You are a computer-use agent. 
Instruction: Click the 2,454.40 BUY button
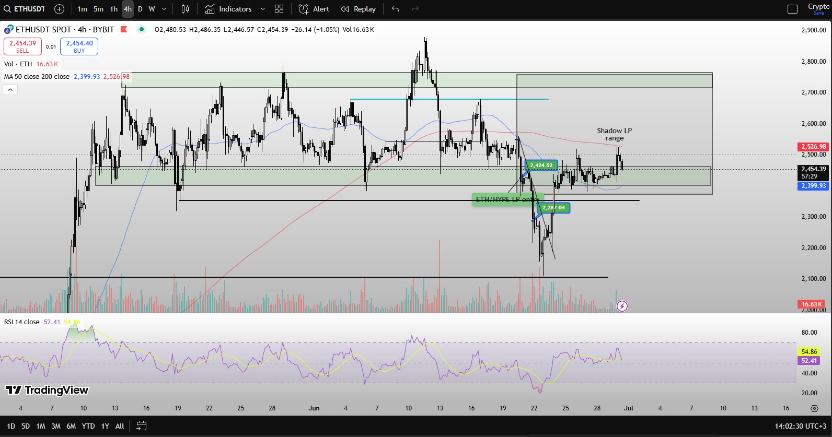[79, 46]
